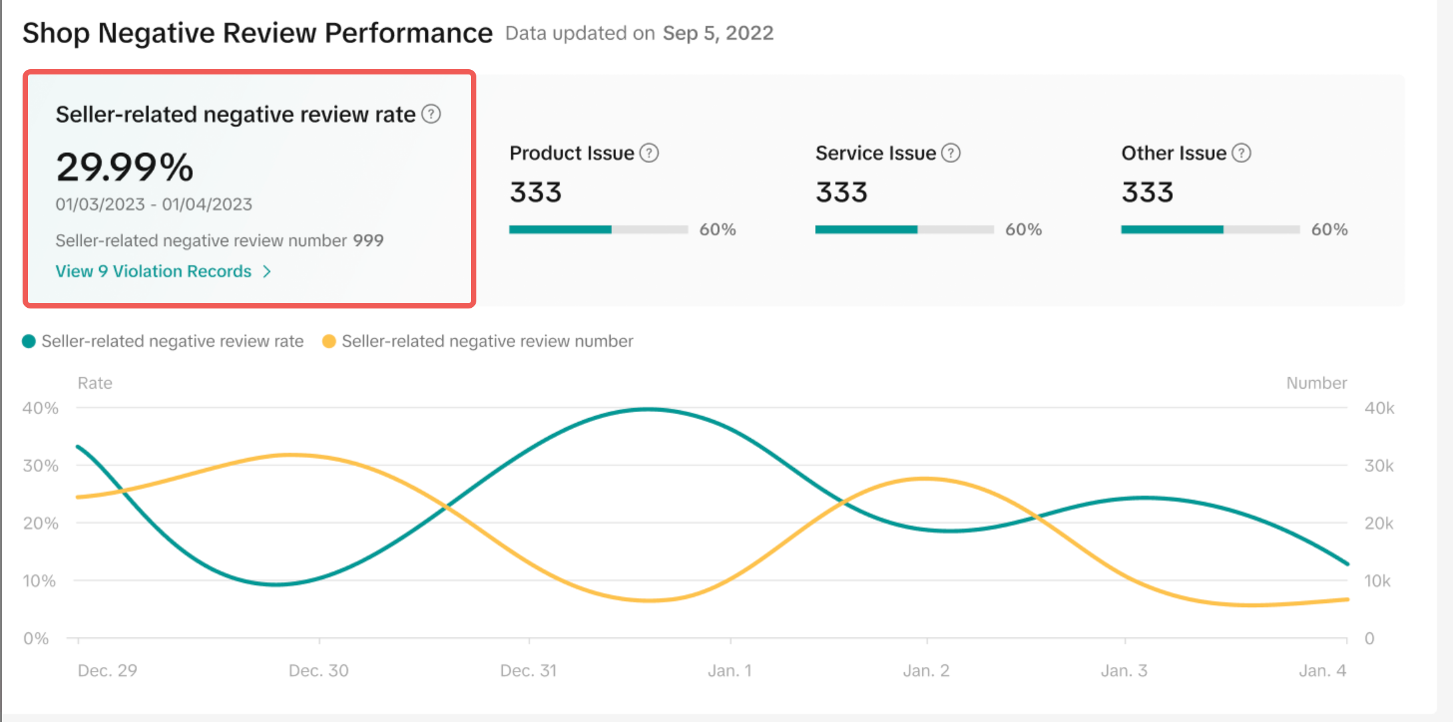Click Service Issue 60% progress bar
The height and width of the screenshot is (722, 1453).
pos(904,229)
